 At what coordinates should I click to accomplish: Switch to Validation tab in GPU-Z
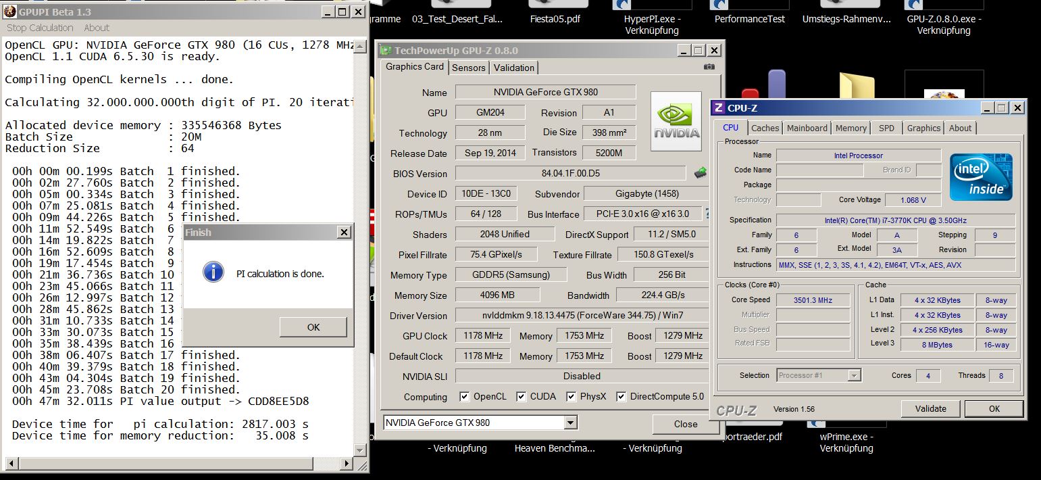514,68
